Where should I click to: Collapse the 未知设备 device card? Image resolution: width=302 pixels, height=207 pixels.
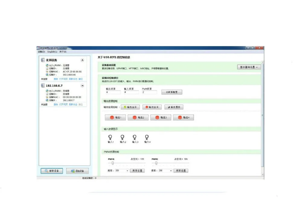[82, 60]
